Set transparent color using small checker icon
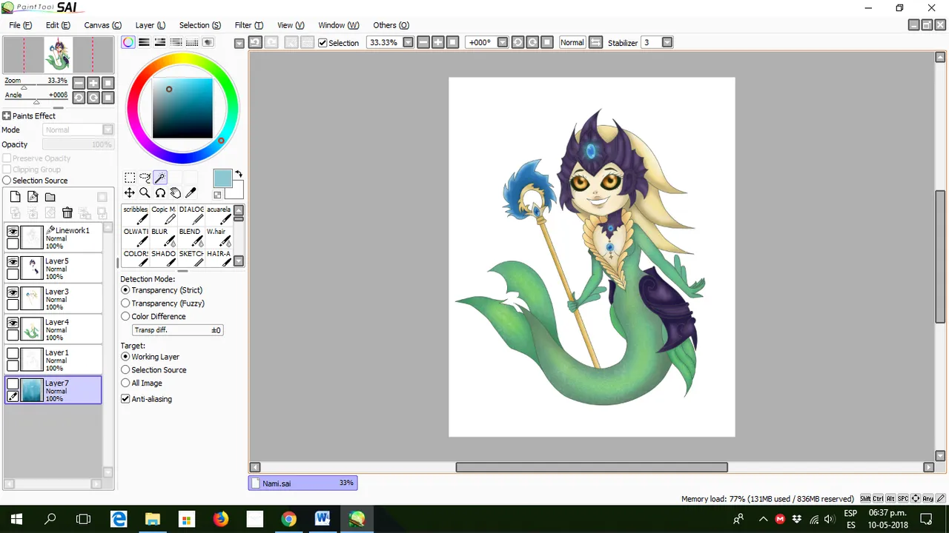The image size is (949, 533). tap(217, 195)
